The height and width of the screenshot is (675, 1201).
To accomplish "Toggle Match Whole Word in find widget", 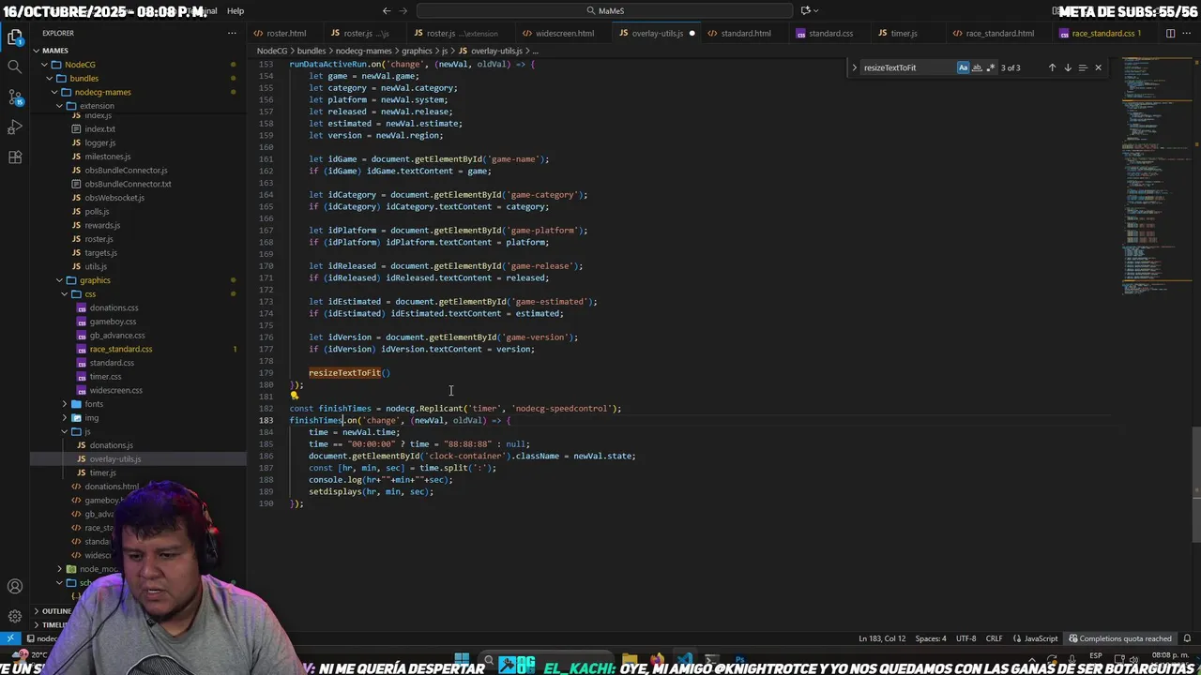I will coord(977,67).
